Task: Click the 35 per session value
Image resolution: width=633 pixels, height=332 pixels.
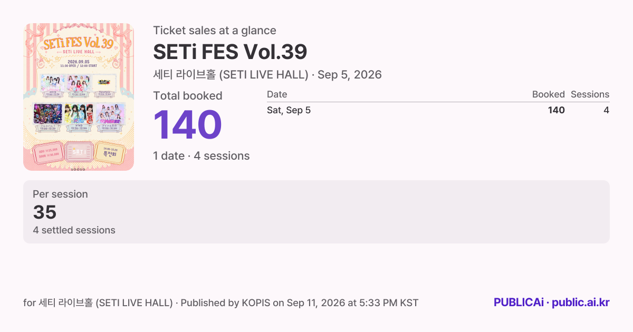Action: (45, 212)
